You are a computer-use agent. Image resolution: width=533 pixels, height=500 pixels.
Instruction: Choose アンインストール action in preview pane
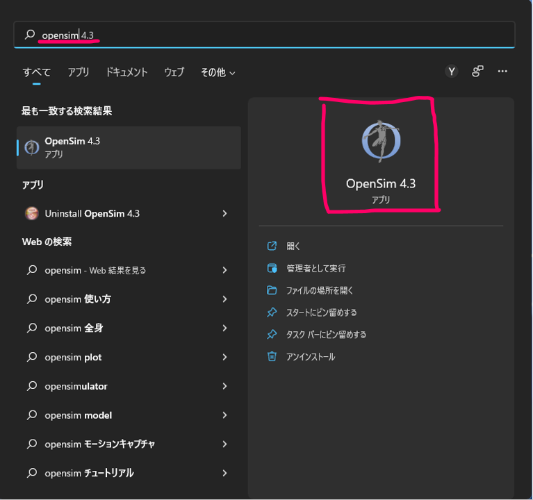(x=311, y=357)
